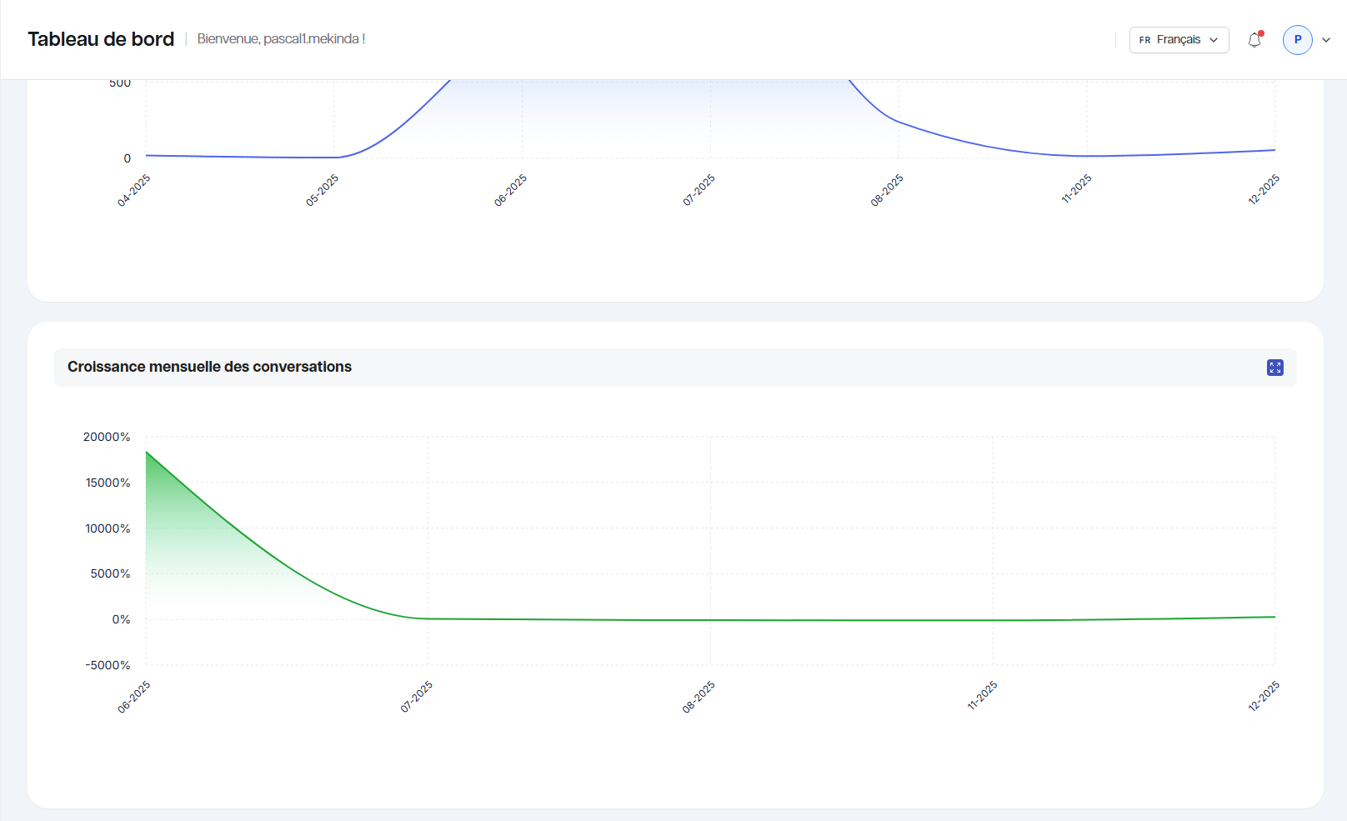Click the blue line endpoint at 12-2025
1347x821 pixels.
[1274, 150]
